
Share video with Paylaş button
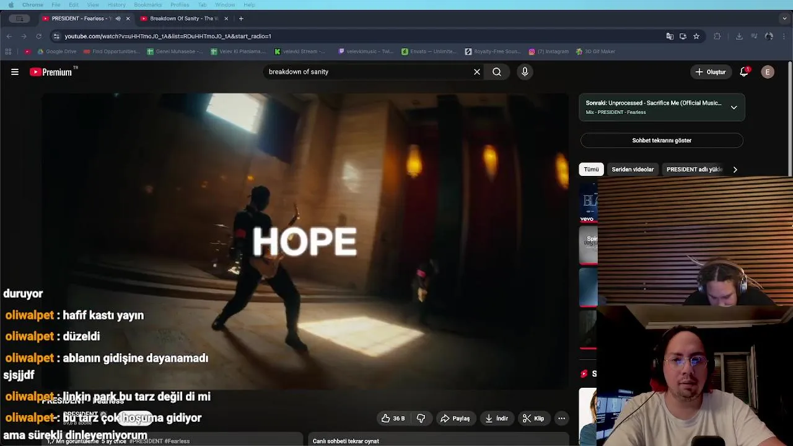coord(455,419)
